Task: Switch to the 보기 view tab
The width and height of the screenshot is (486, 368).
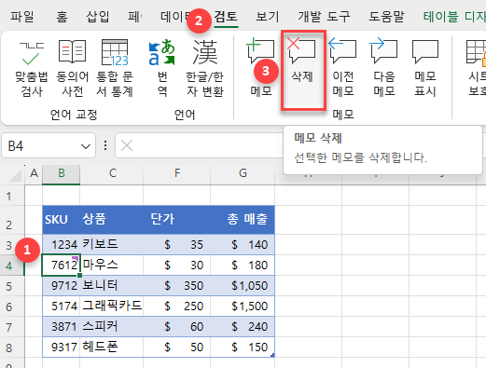Action: [x=268, y=17]
